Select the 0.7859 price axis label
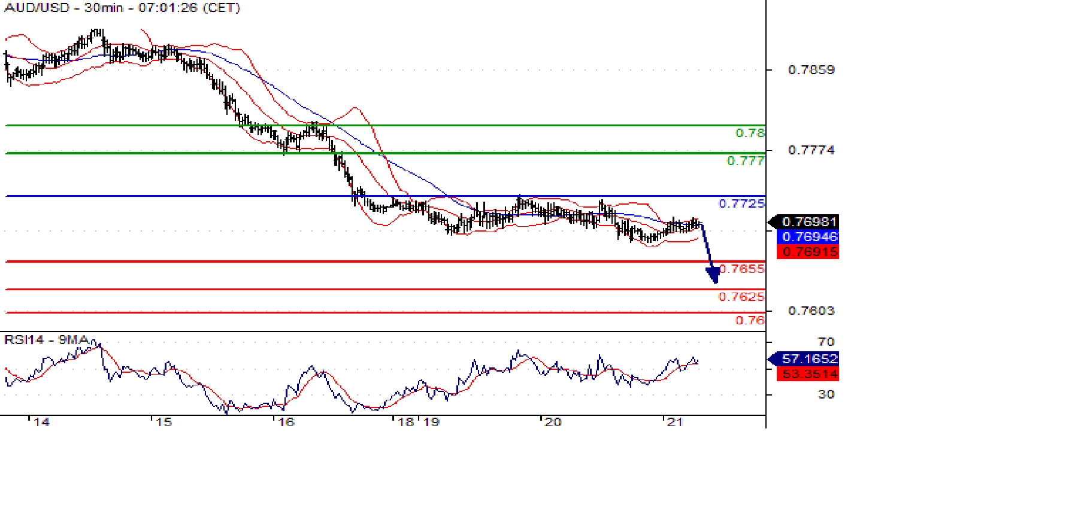Image resolution: width=1078 pixels, height=523 pixels. [x=811, y=70]
